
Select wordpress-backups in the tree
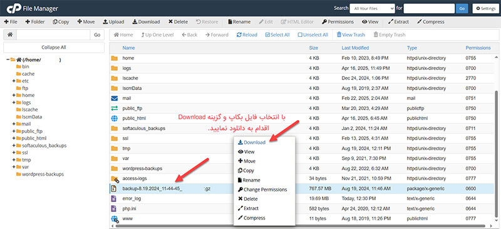pyautogui.click(x=43, y=174)
